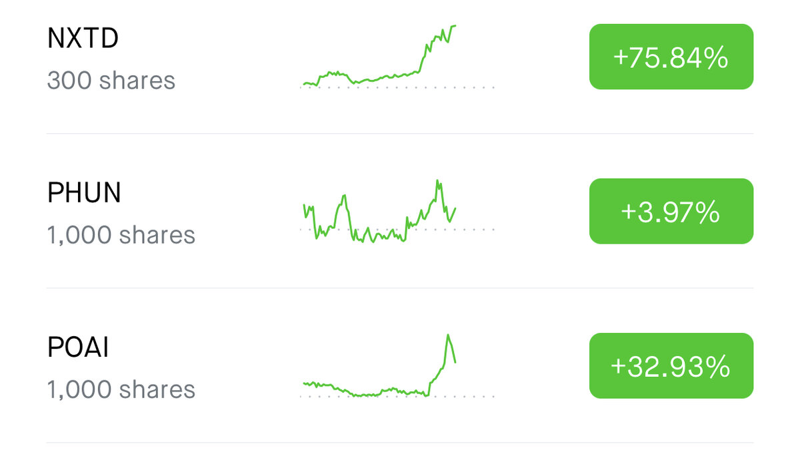Click the "300 shares" label
This screenshot has width=800, height=452.
coord(111,81)
